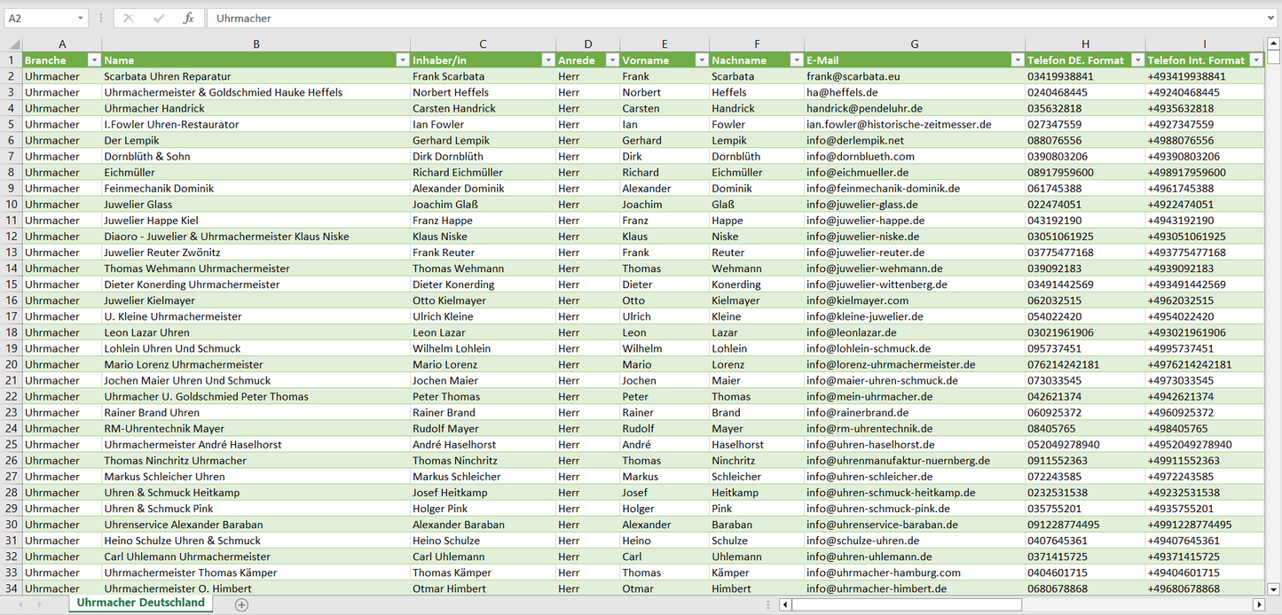Expand the formula bar with the chevron
This screenshot has height=615, width=1282.
pos(1272,18)
